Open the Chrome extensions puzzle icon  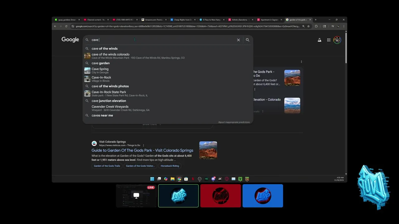[x=316, y=26]
